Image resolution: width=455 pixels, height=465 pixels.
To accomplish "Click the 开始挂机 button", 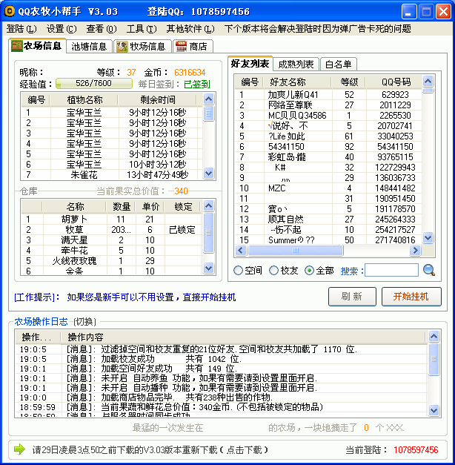I will [411, 296].
